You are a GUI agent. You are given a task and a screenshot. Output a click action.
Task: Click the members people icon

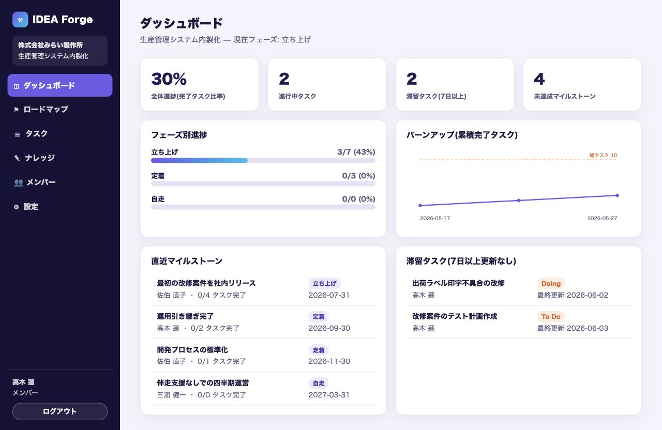pos(18,182)
